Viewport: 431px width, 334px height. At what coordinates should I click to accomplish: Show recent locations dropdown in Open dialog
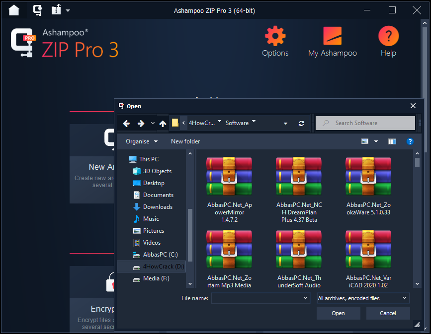click(x=153, y=123)
